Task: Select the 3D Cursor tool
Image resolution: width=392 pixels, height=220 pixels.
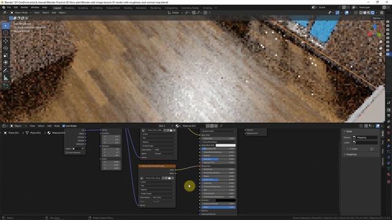Action: point(6,33)
